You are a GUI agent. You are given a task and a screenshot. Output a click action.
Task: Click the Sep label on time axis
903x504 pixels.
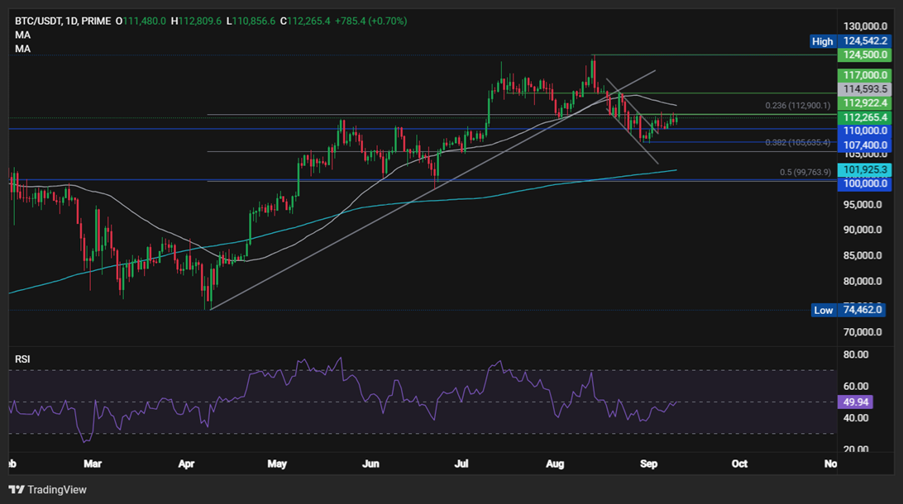coord(648,464)
